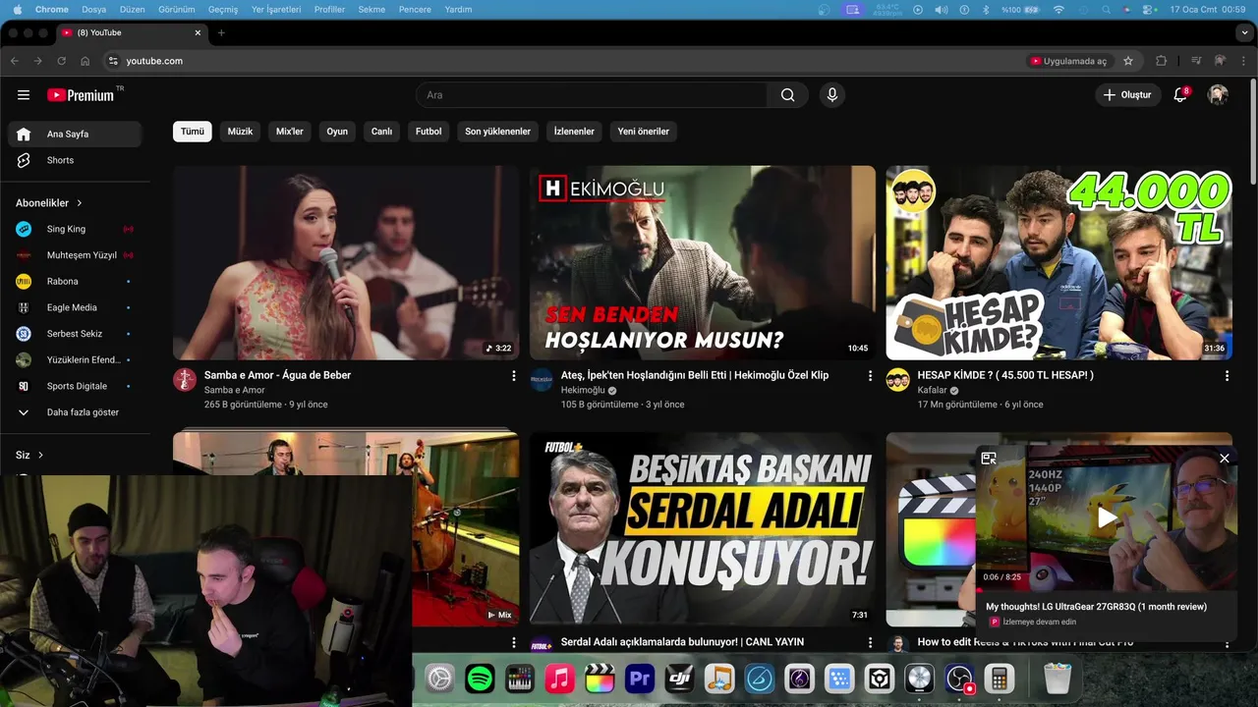Viewport: 1258px width, 707px height.
Task: Select the İzlenenler filter chip
Action: click(574, 132)
